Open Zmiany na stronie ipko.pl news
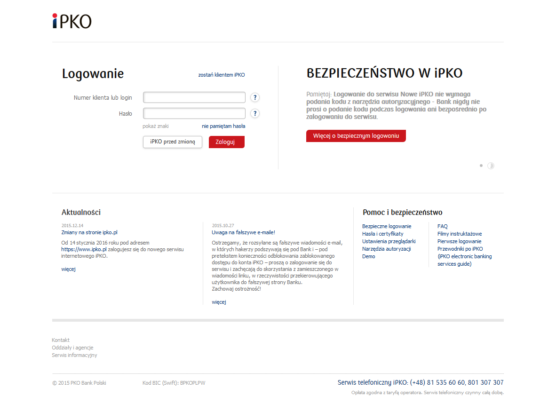 click(x=89, y=232)
